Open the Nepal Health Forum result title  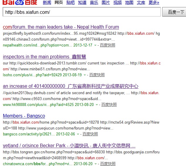61,27
